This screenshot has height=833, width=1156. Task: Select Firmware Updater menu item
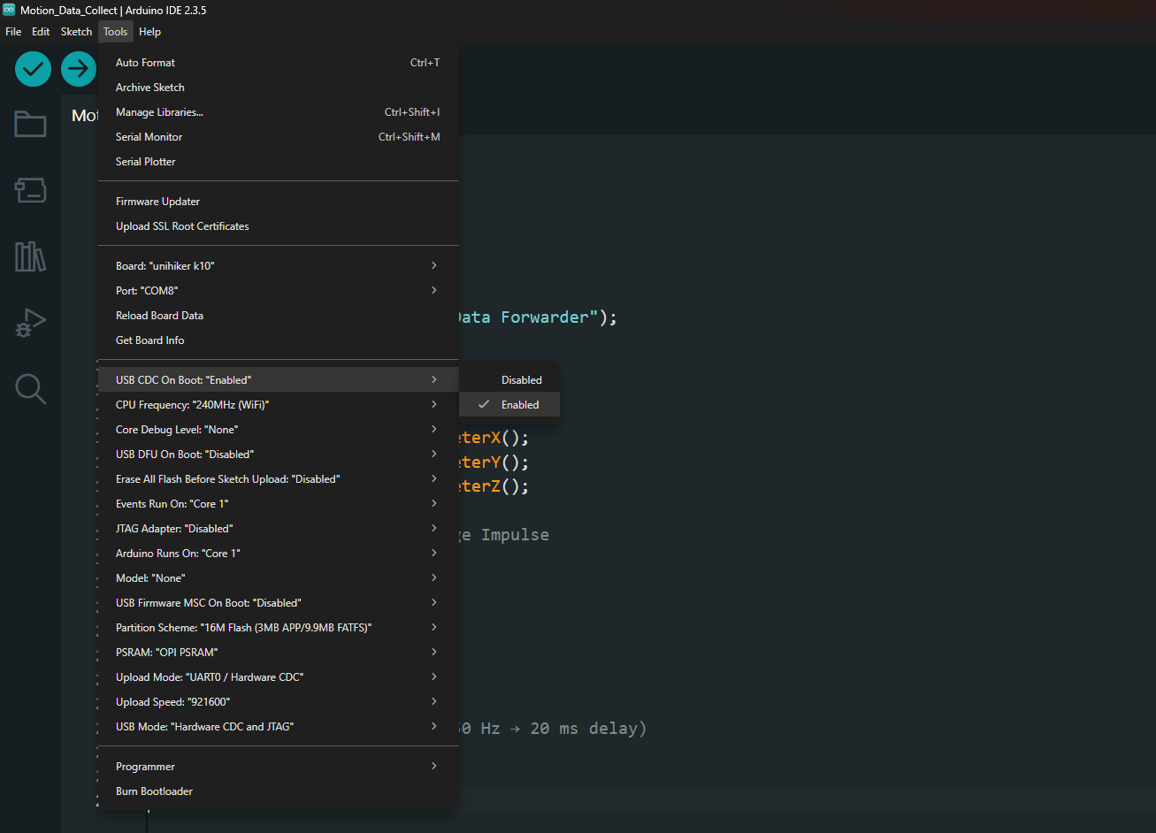click(x=278, y=202)
